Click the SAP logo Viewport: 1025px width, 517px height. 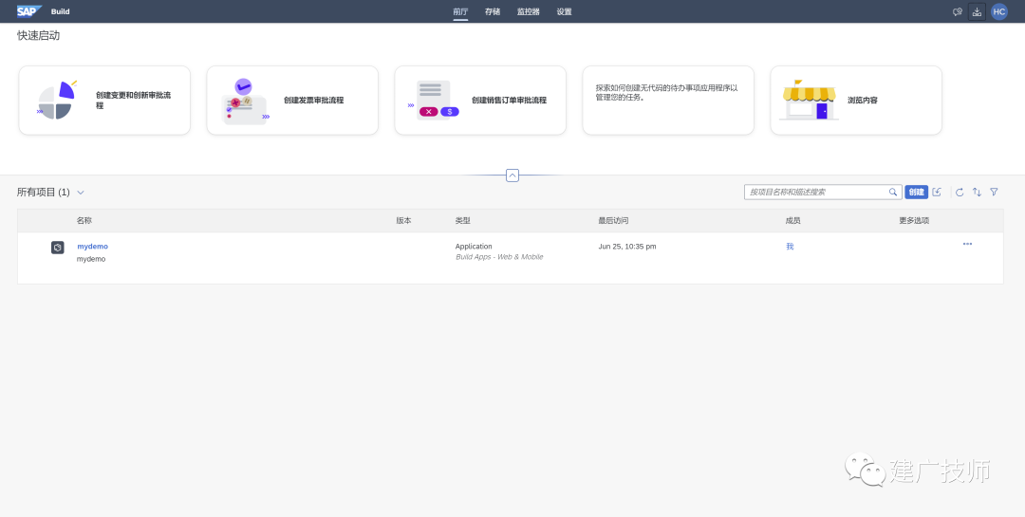[29, 11]
